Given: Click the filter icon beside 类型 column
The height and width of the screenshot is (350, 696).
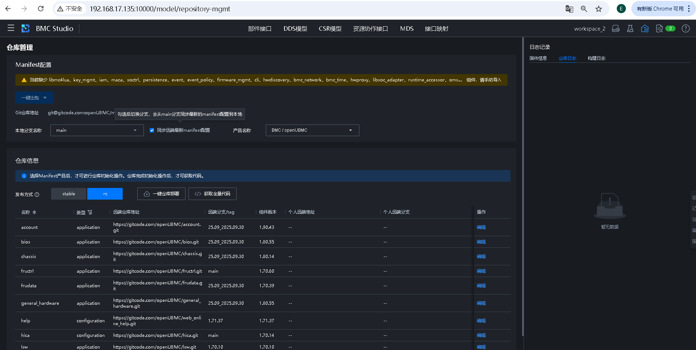Looking at the screenshot, I should pyautogui.click(x=90, y=212).
